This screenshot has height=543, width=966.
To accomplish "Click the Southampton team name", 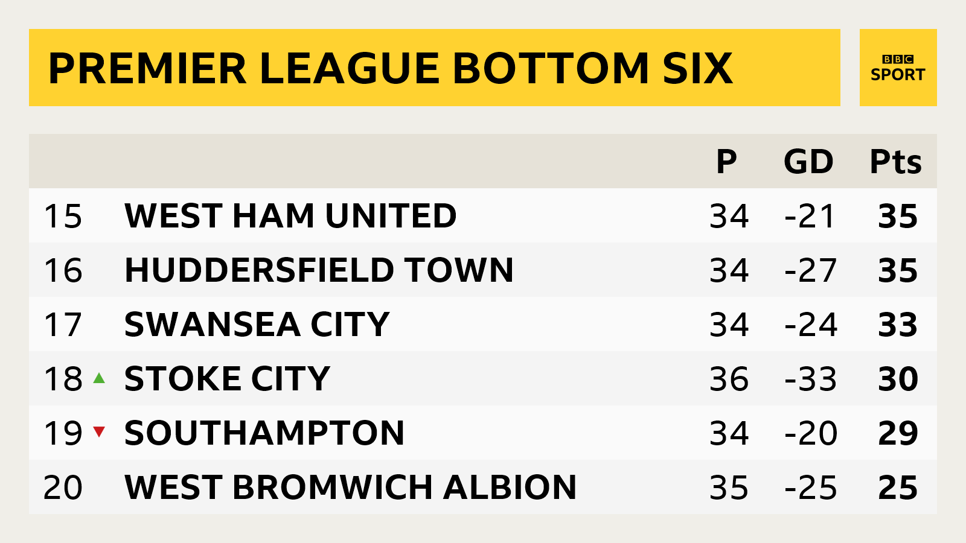I will click(x=264, y=433).
